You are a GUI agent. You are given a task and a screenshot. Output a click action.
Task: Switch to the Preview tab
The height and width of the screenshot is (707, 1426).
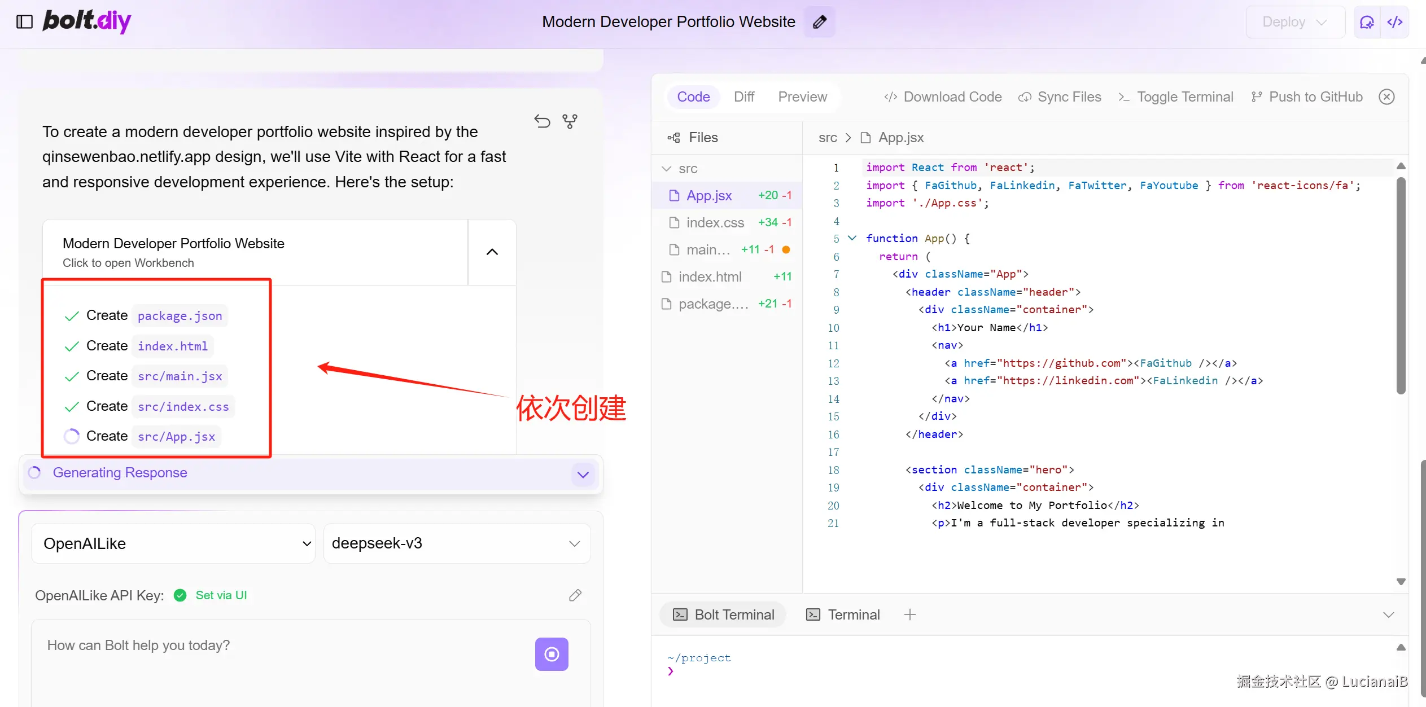802,97
